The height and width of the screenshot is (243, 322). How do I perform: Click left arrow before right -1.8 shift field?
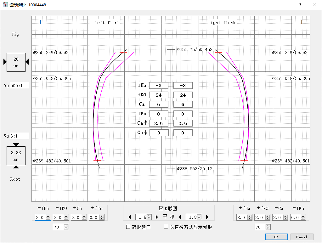pos(180,217)
